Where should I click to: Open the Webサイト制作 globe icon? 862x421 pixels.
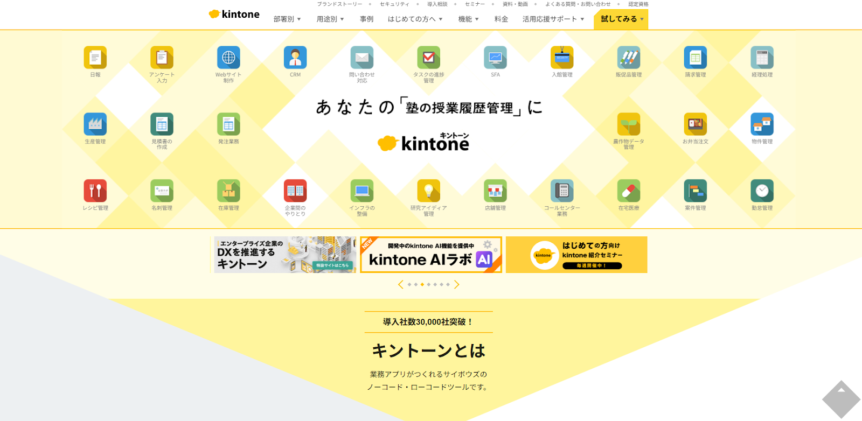(228, 58)
